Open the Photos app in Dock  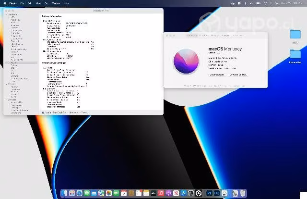coord(109,193)
